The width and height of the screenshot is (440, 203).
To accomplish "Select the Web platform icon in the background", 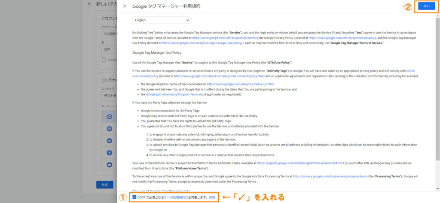I will [110, 116].
